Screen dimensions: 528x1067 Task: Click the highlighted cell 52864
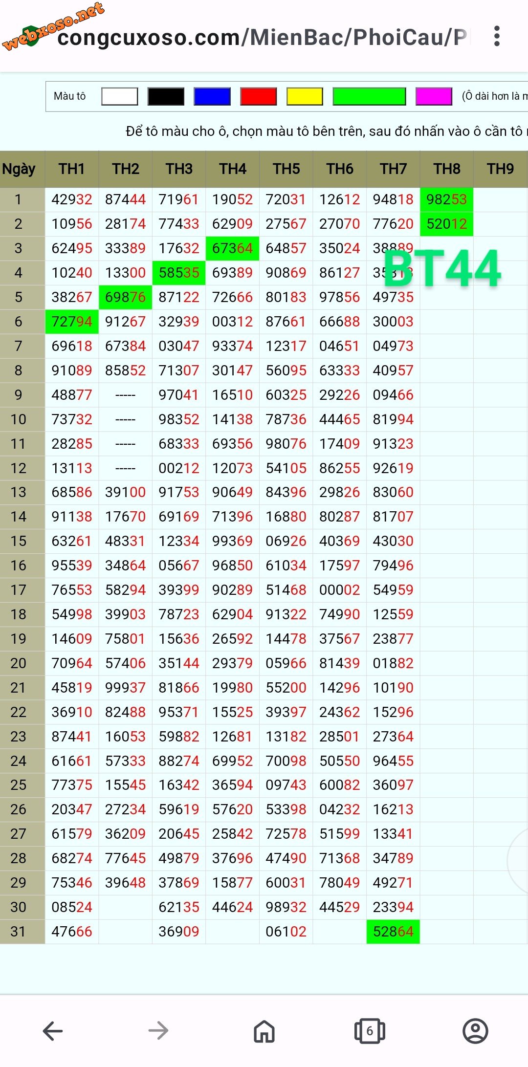[393, 932]
